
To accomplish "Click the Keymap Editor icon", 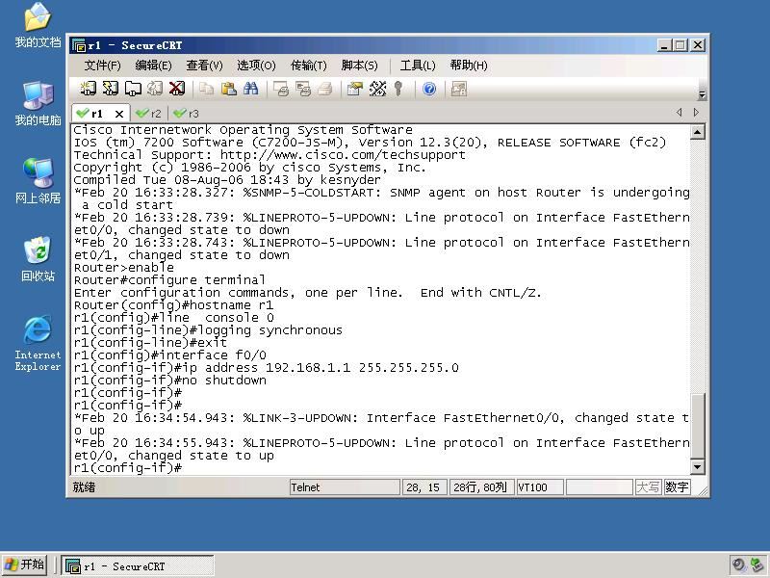I will click(377, 89).
